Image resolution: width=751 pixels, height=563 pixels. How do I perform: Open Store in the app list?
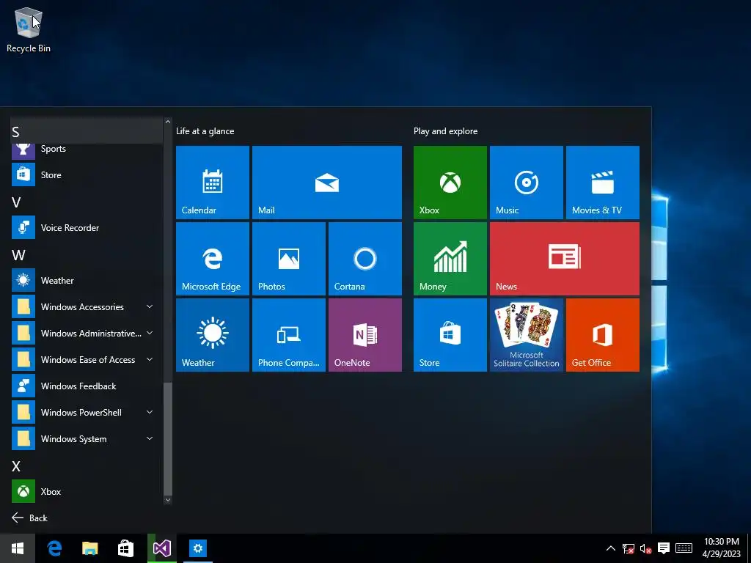(x=87, y=174)
